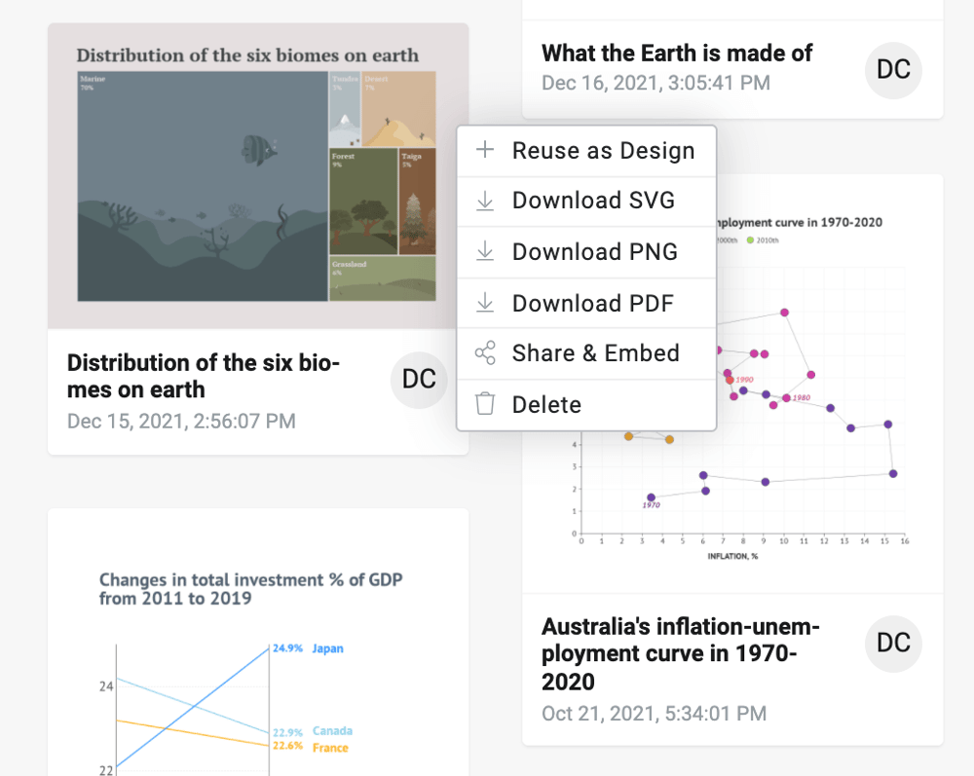Click the 'Japan' label in slope chart
Viewport: 974px width, 776px height.
pyautogui.click(x=327, y=648)
